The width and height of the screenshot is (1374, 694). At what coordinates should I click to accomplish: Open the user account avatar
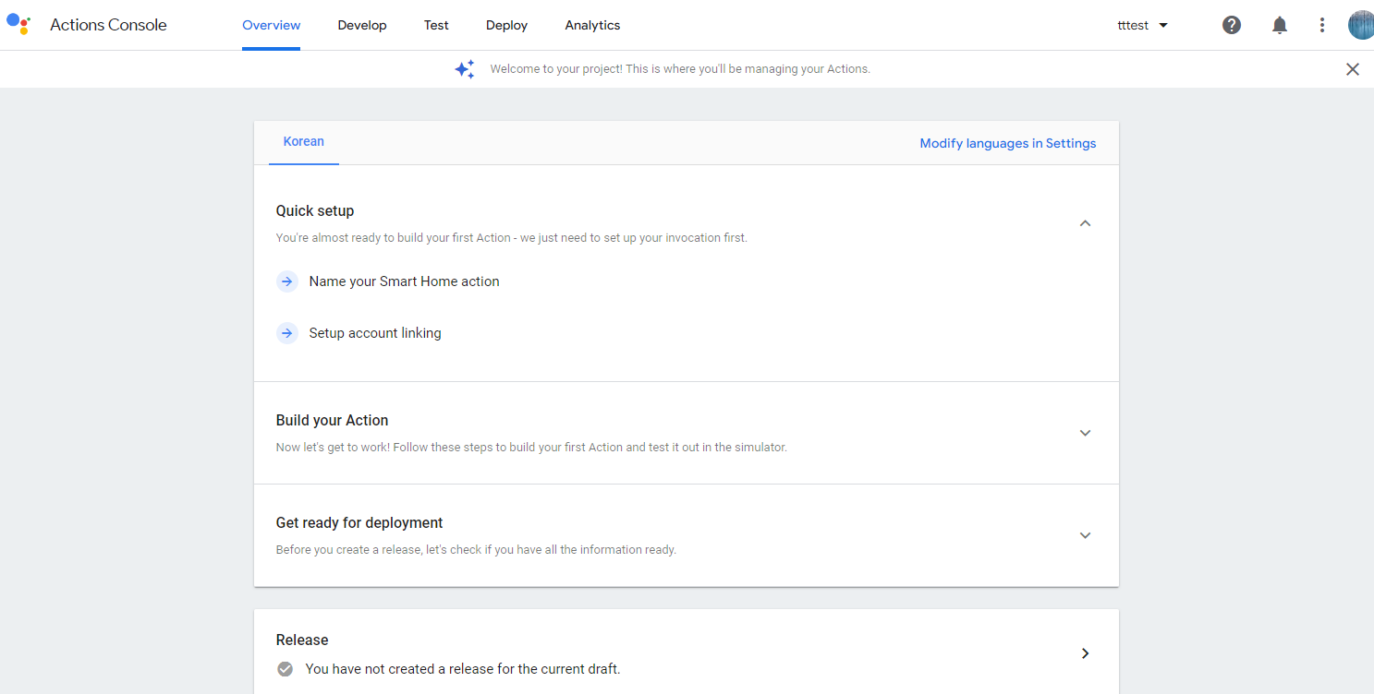point(1361,25)
